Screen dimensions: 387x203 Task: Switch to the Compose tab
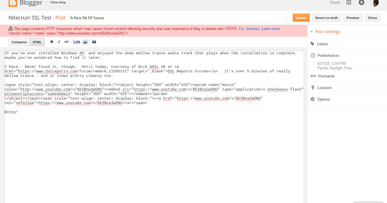coord(19,42)
